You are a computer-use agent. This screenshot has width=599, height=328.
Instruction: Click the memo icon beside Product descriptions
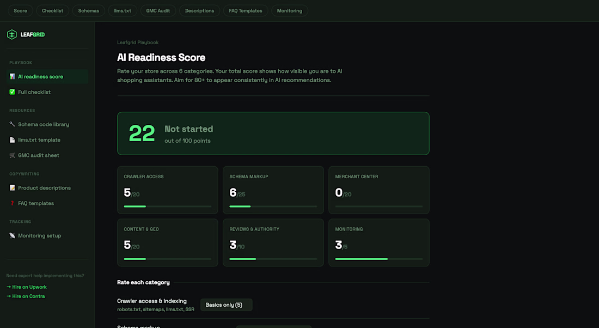pos(12,188)
